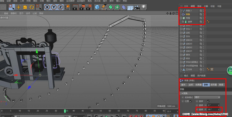Click the viewport pan navigation icon

[167, 13]
